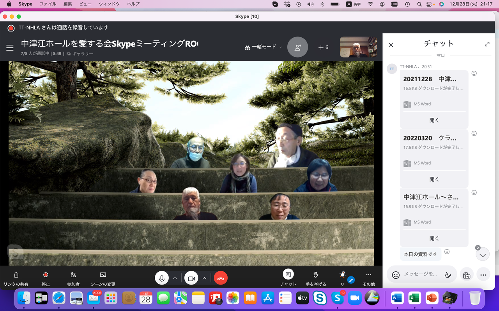This screenshot has height=311, width=499.
Task: Click the 本日の資料です message
Action: (x=420, y=254)
